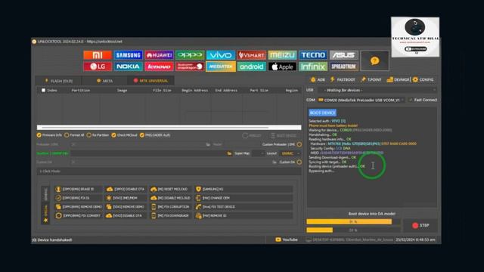484x272 pixels.
Task: Open the chat bubble help icon
Action: pyautogui.click(x=375, y=60)
